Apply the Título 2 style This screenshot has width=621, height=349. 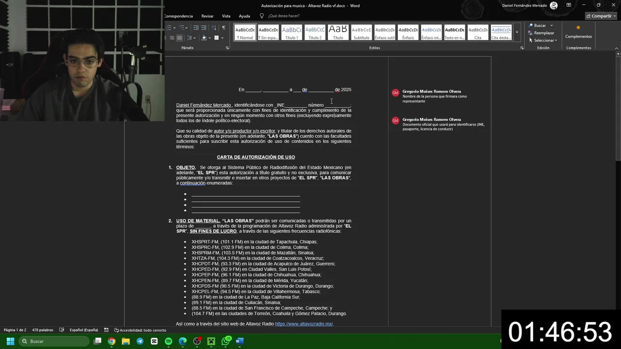click(x=315, y=32)
